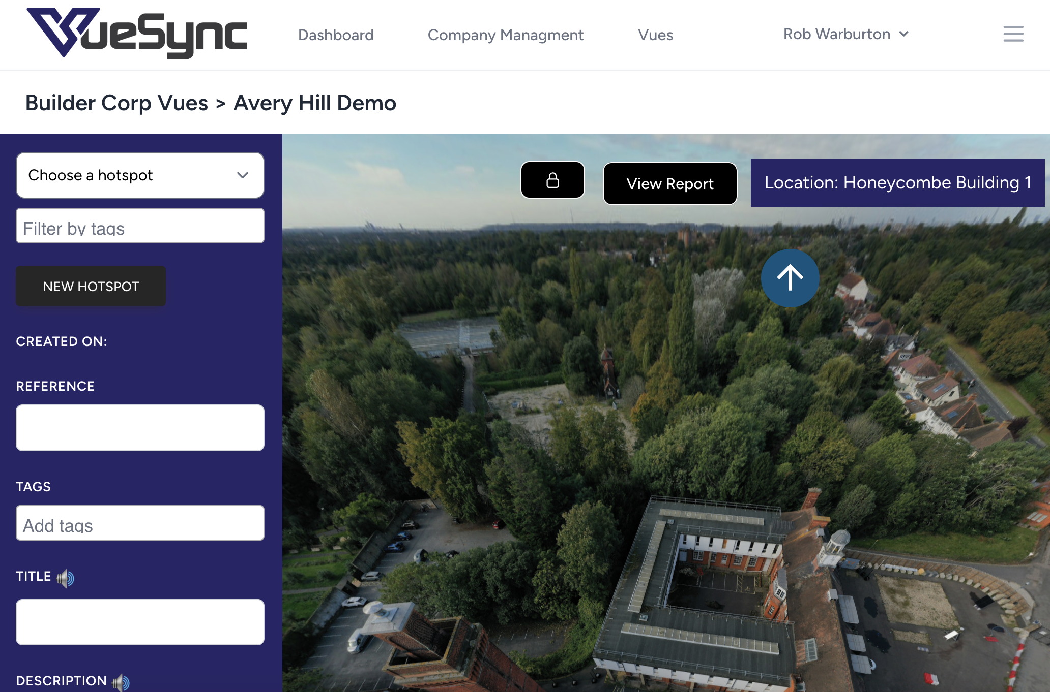
Task: Focus the Filter by tags field
Action: tap(140, 226)
